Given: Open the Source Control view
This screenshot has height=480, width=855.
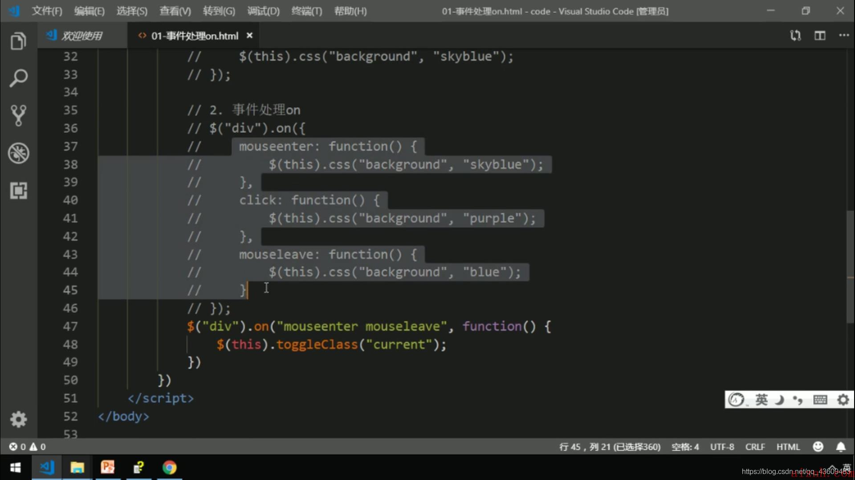Looking at the screenshot, I should pos(18,116).
